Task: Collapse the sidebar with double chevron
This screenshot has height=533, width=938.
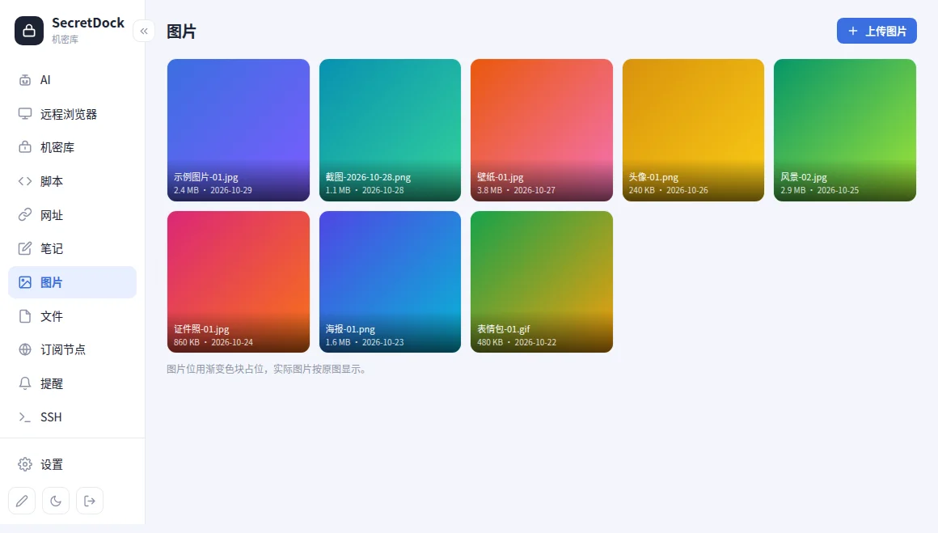Action: click(144, 31)
